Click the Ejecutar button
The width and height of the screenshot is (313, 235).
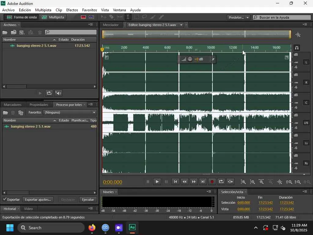point(88,200)
